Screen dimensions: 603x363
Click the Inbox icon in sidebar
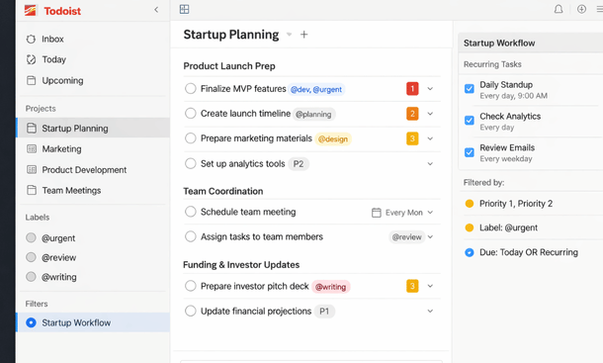click(31, 39)
